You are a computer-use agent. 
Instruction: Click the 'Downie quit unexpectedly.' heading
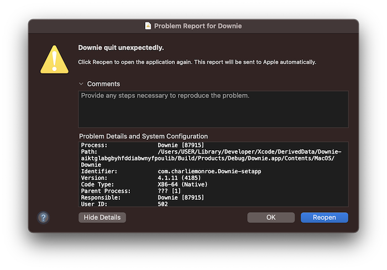coord(121,47)
